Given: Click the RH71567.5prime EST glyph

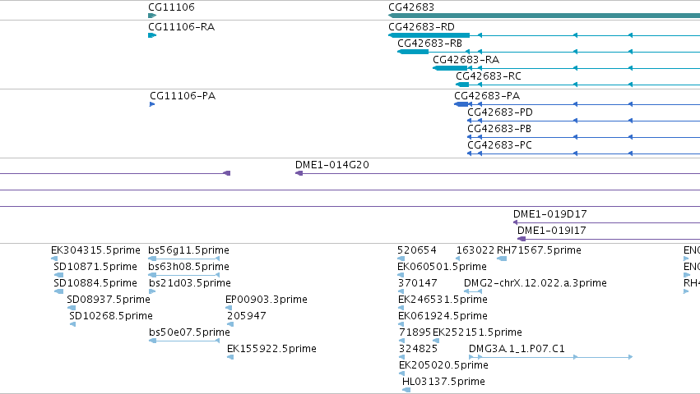Looking at the screenshot, I should coord(502,259).
